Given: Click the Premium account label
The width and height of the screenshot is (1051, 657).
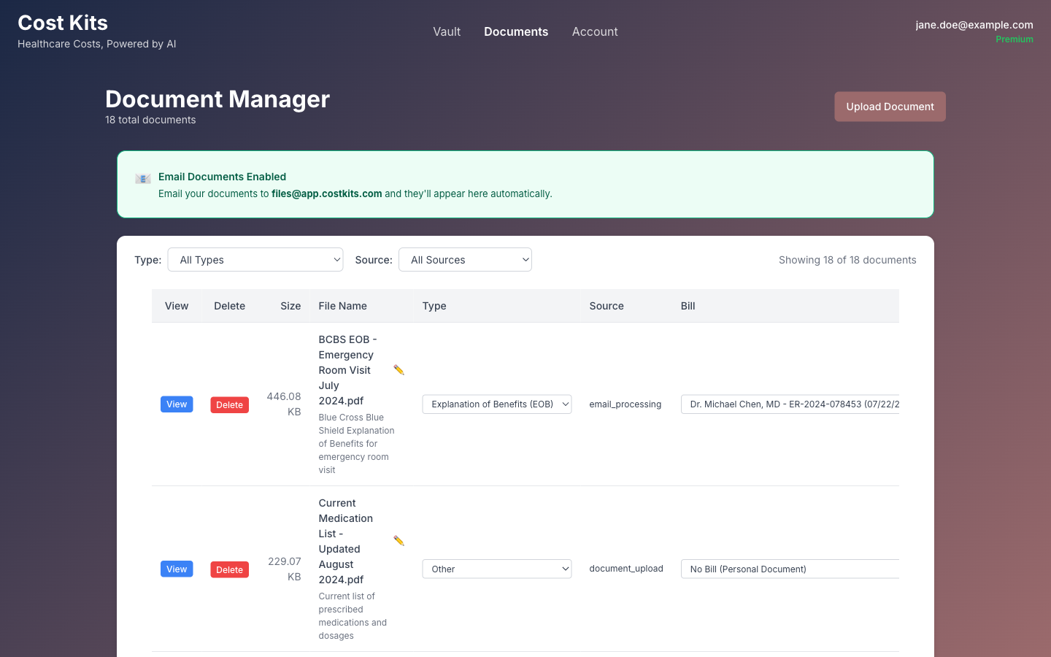Looking at the screenshot, I should [1014, 39].
